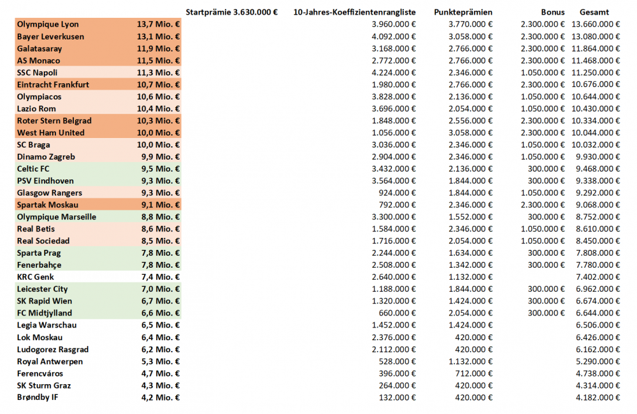Click the Olympique Lyon team cell
This screenshot has height=414, width=637.
48,24
